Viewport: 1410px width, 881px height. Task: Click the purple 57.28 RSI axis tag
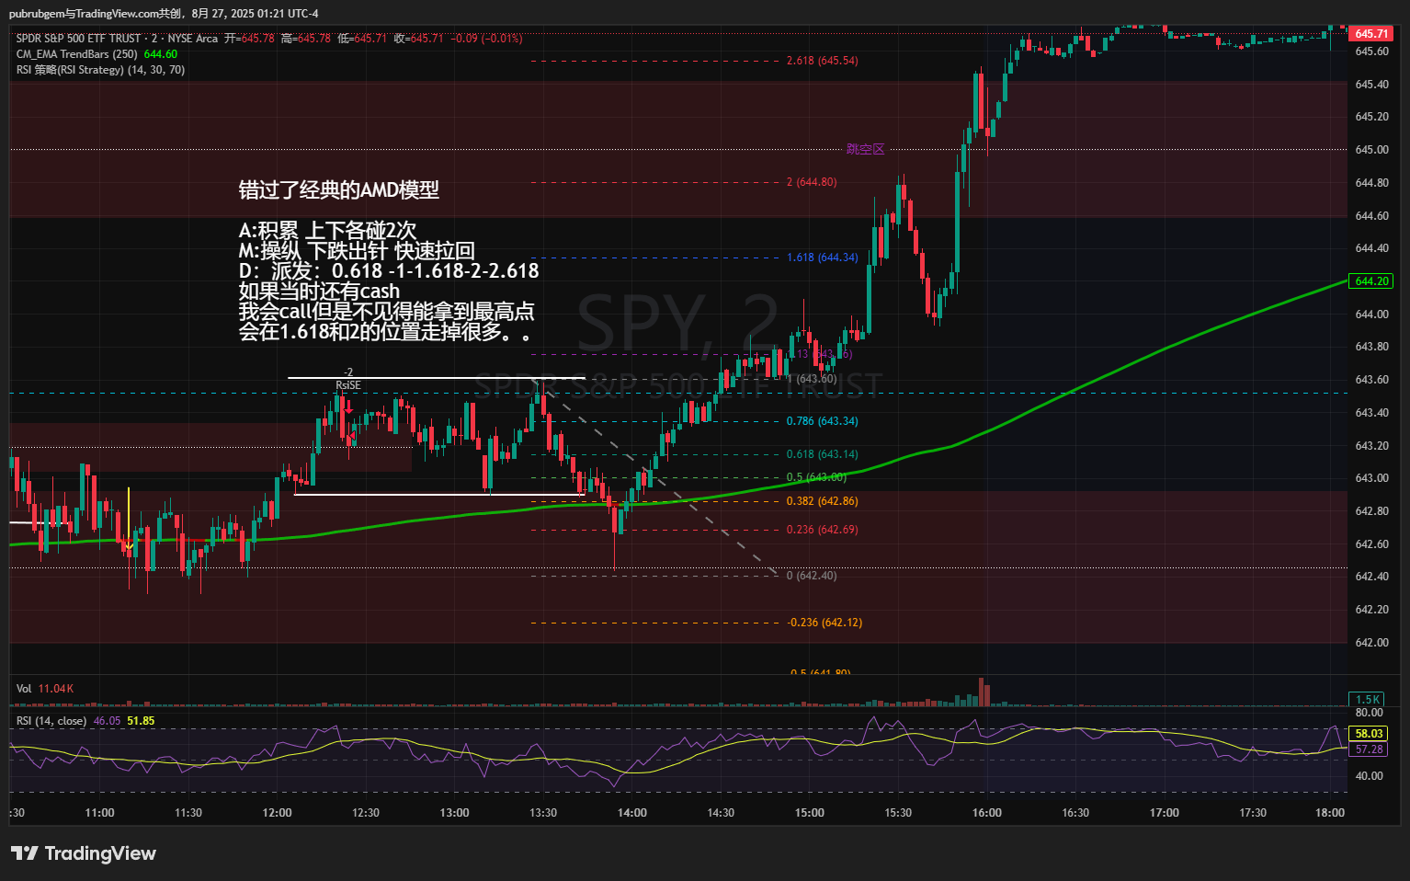coord(1369,749)
